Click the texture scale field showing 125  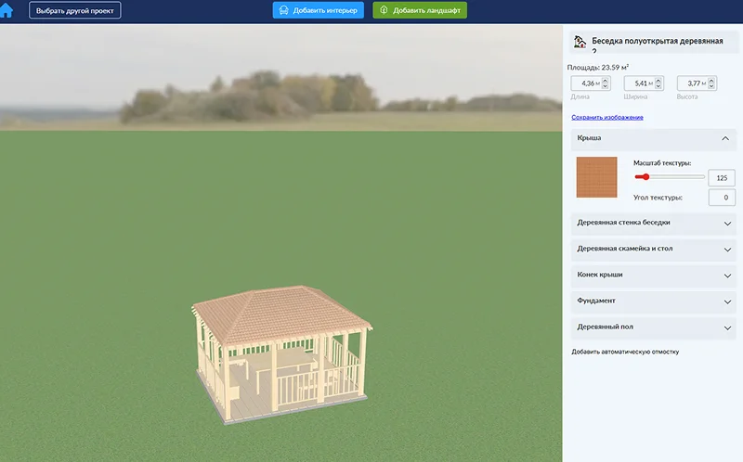721,177
